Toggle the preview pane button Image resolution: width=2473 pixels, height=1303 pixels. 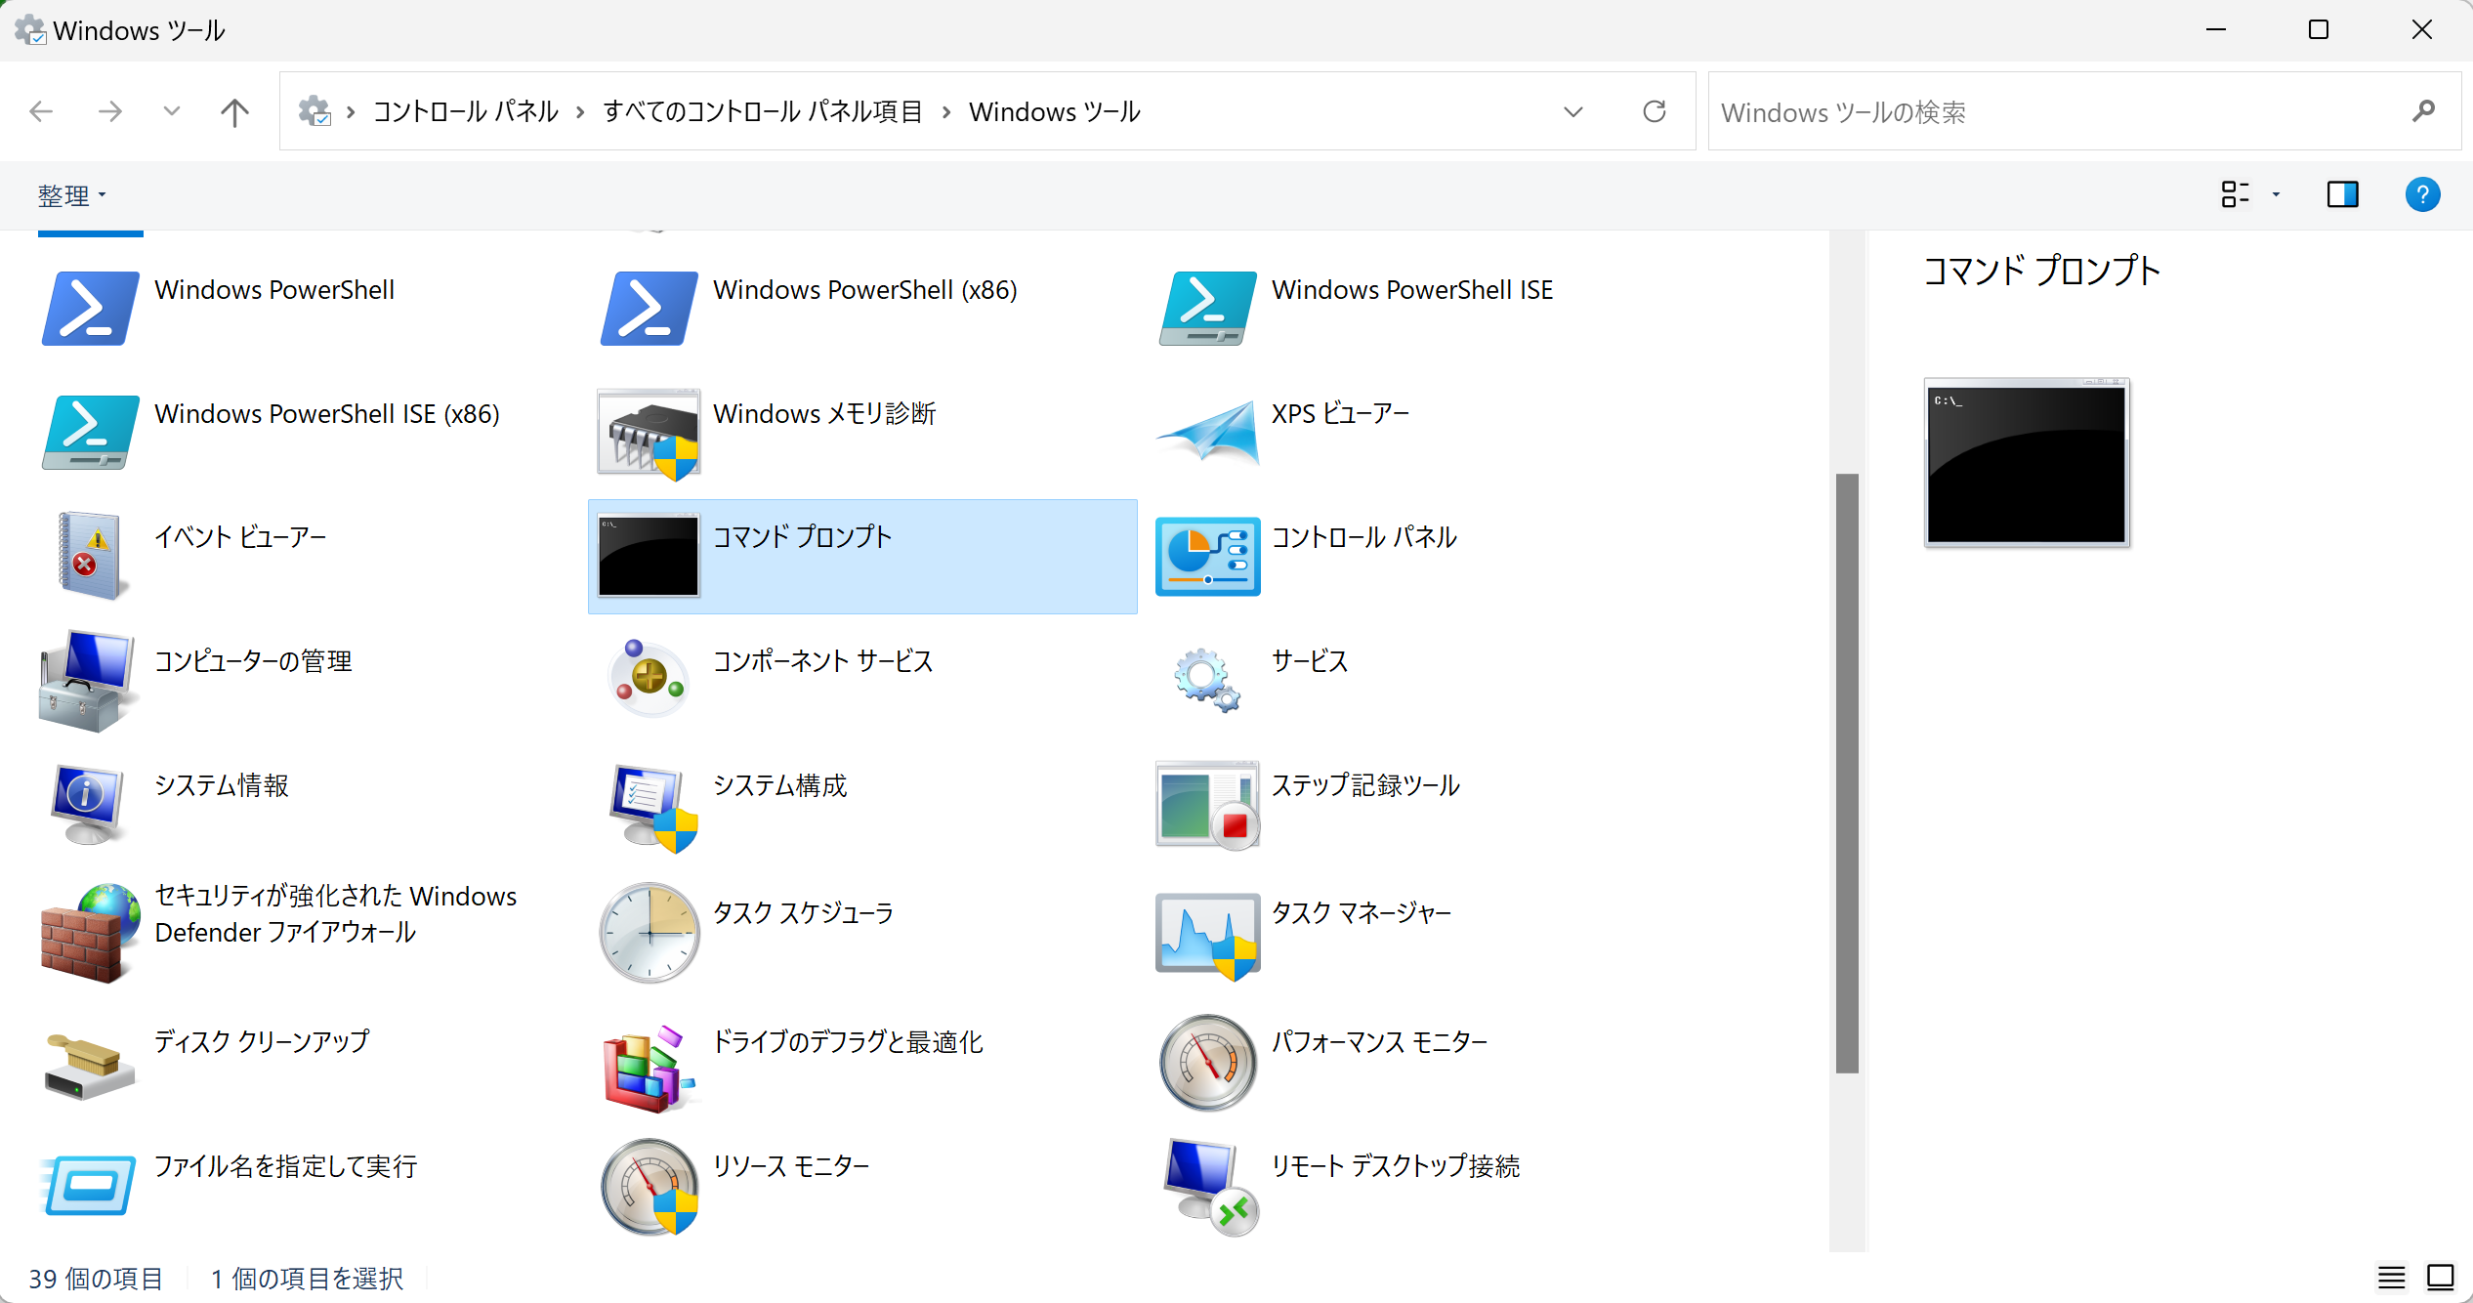pos(2342,195)
